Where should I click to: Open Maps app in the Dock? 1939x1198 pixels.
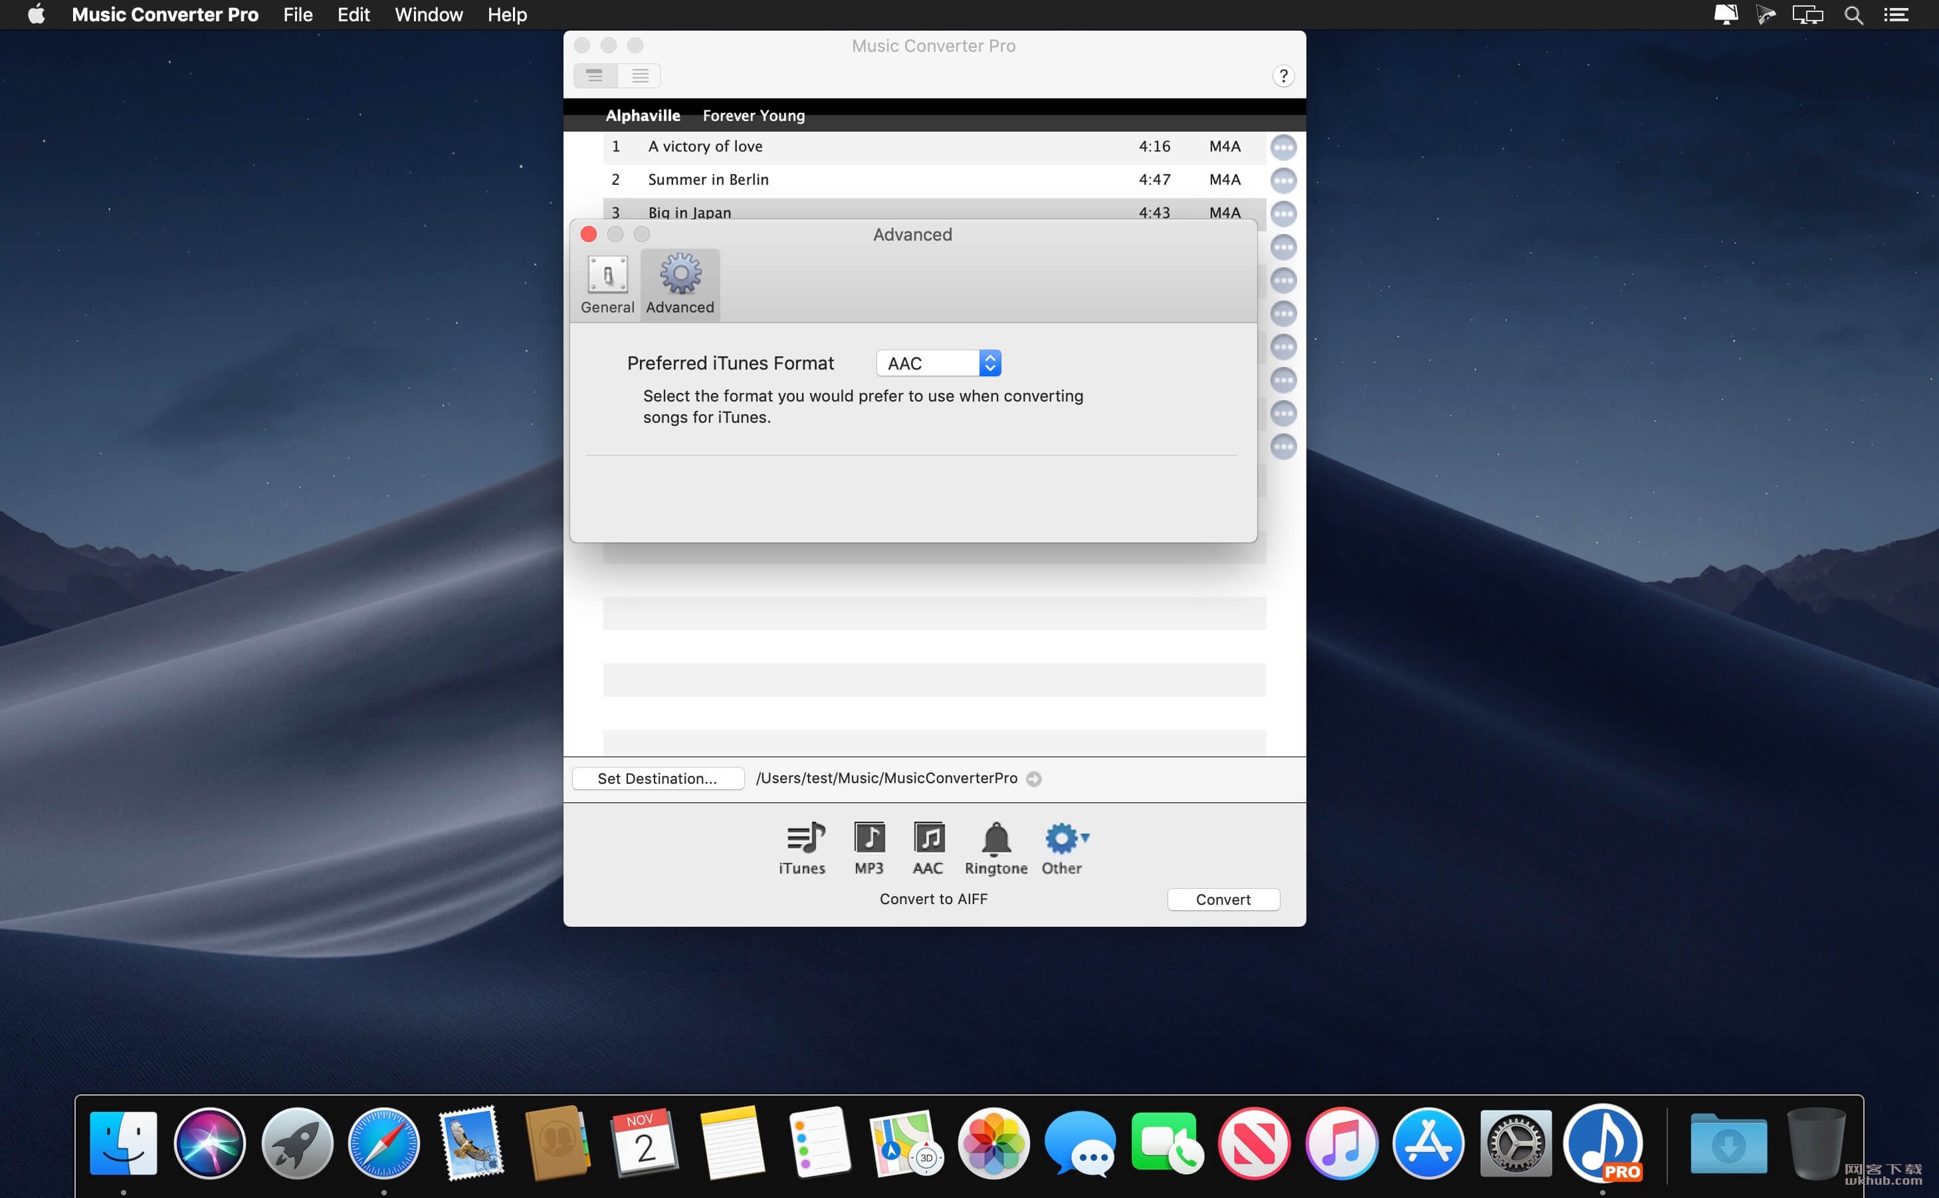906,1143
